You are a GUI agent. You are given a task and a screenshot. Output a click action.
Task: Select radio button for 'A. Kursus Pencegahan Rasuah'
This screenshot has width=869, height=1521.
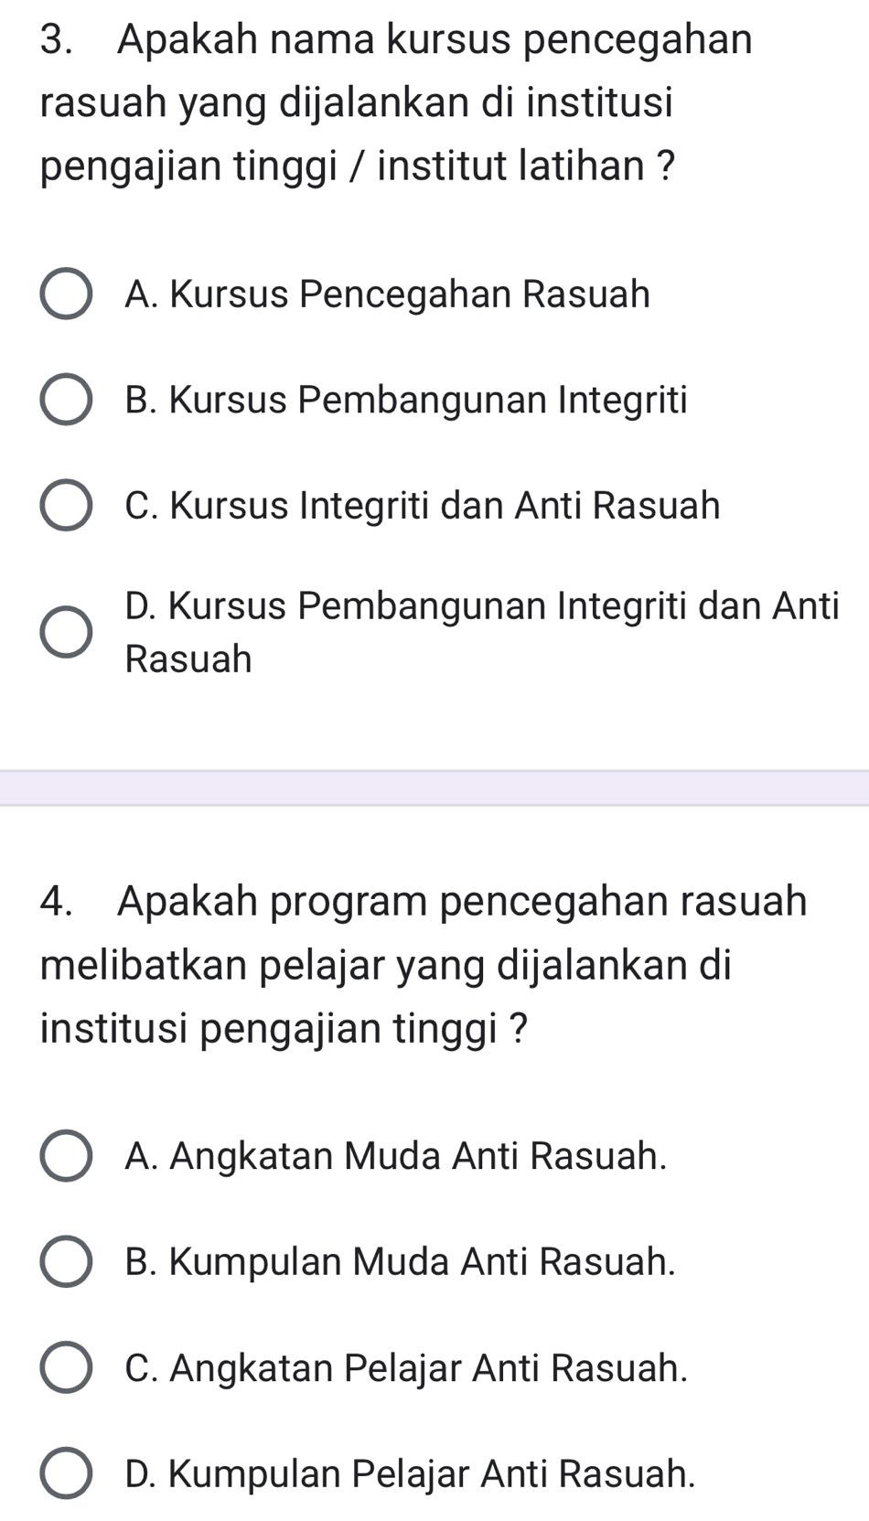[66, 295]
